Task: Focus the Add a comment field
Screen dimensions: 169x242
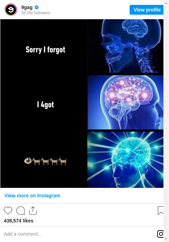Action: coord(80,234)
